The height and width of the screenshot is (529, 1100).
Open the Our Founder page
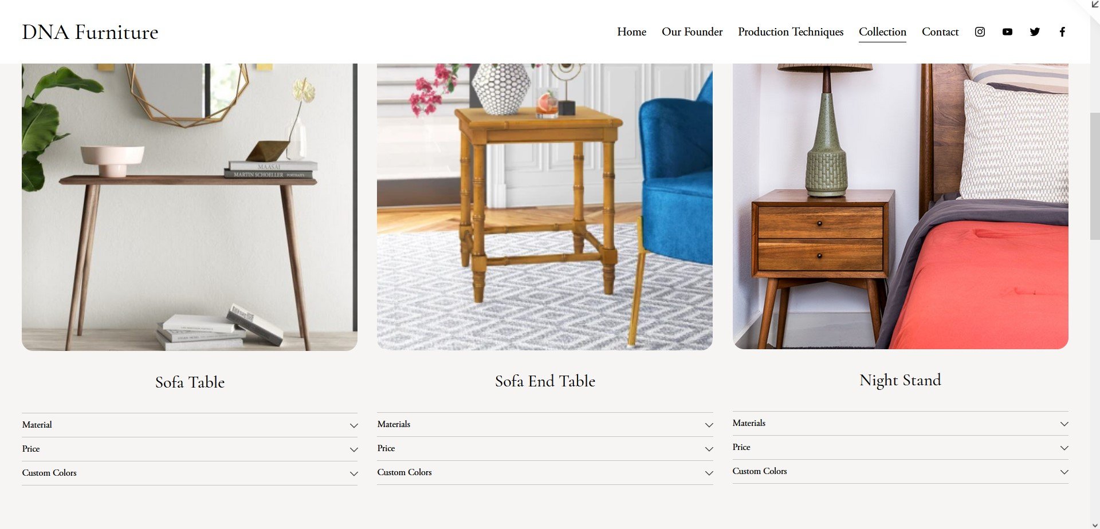[x=692, y=32]
